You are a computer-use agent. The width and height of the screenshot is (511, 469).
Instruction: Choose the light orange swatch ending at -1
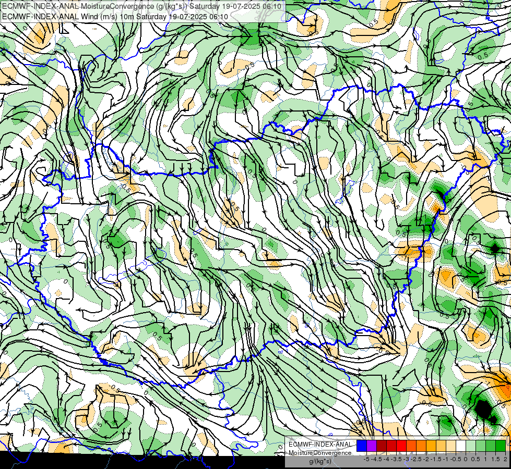tap(441, 446)
